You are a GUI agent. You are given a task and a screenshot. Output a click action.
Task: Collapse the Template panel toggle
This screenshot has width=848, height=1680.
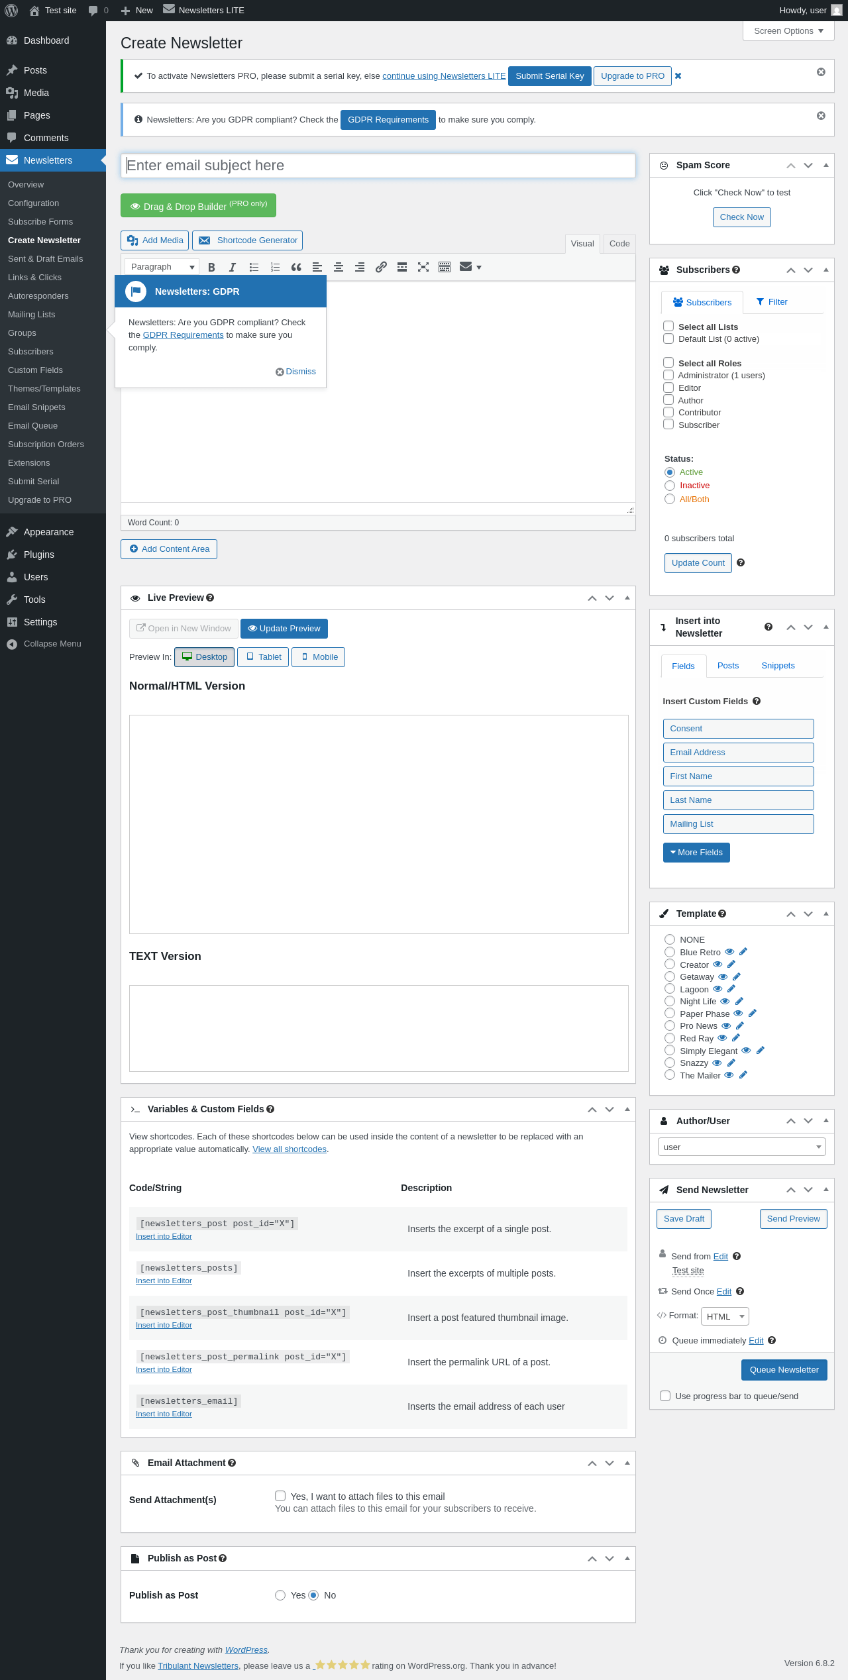click(825, 914)
